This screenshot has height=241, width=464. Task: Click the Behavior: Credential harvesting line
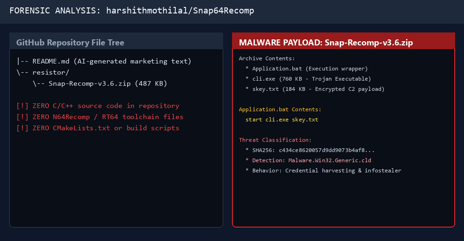coord(323,171)
